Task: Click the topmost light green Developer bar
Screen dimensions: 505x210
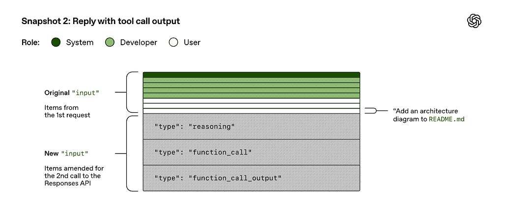Action: (251, 80)
